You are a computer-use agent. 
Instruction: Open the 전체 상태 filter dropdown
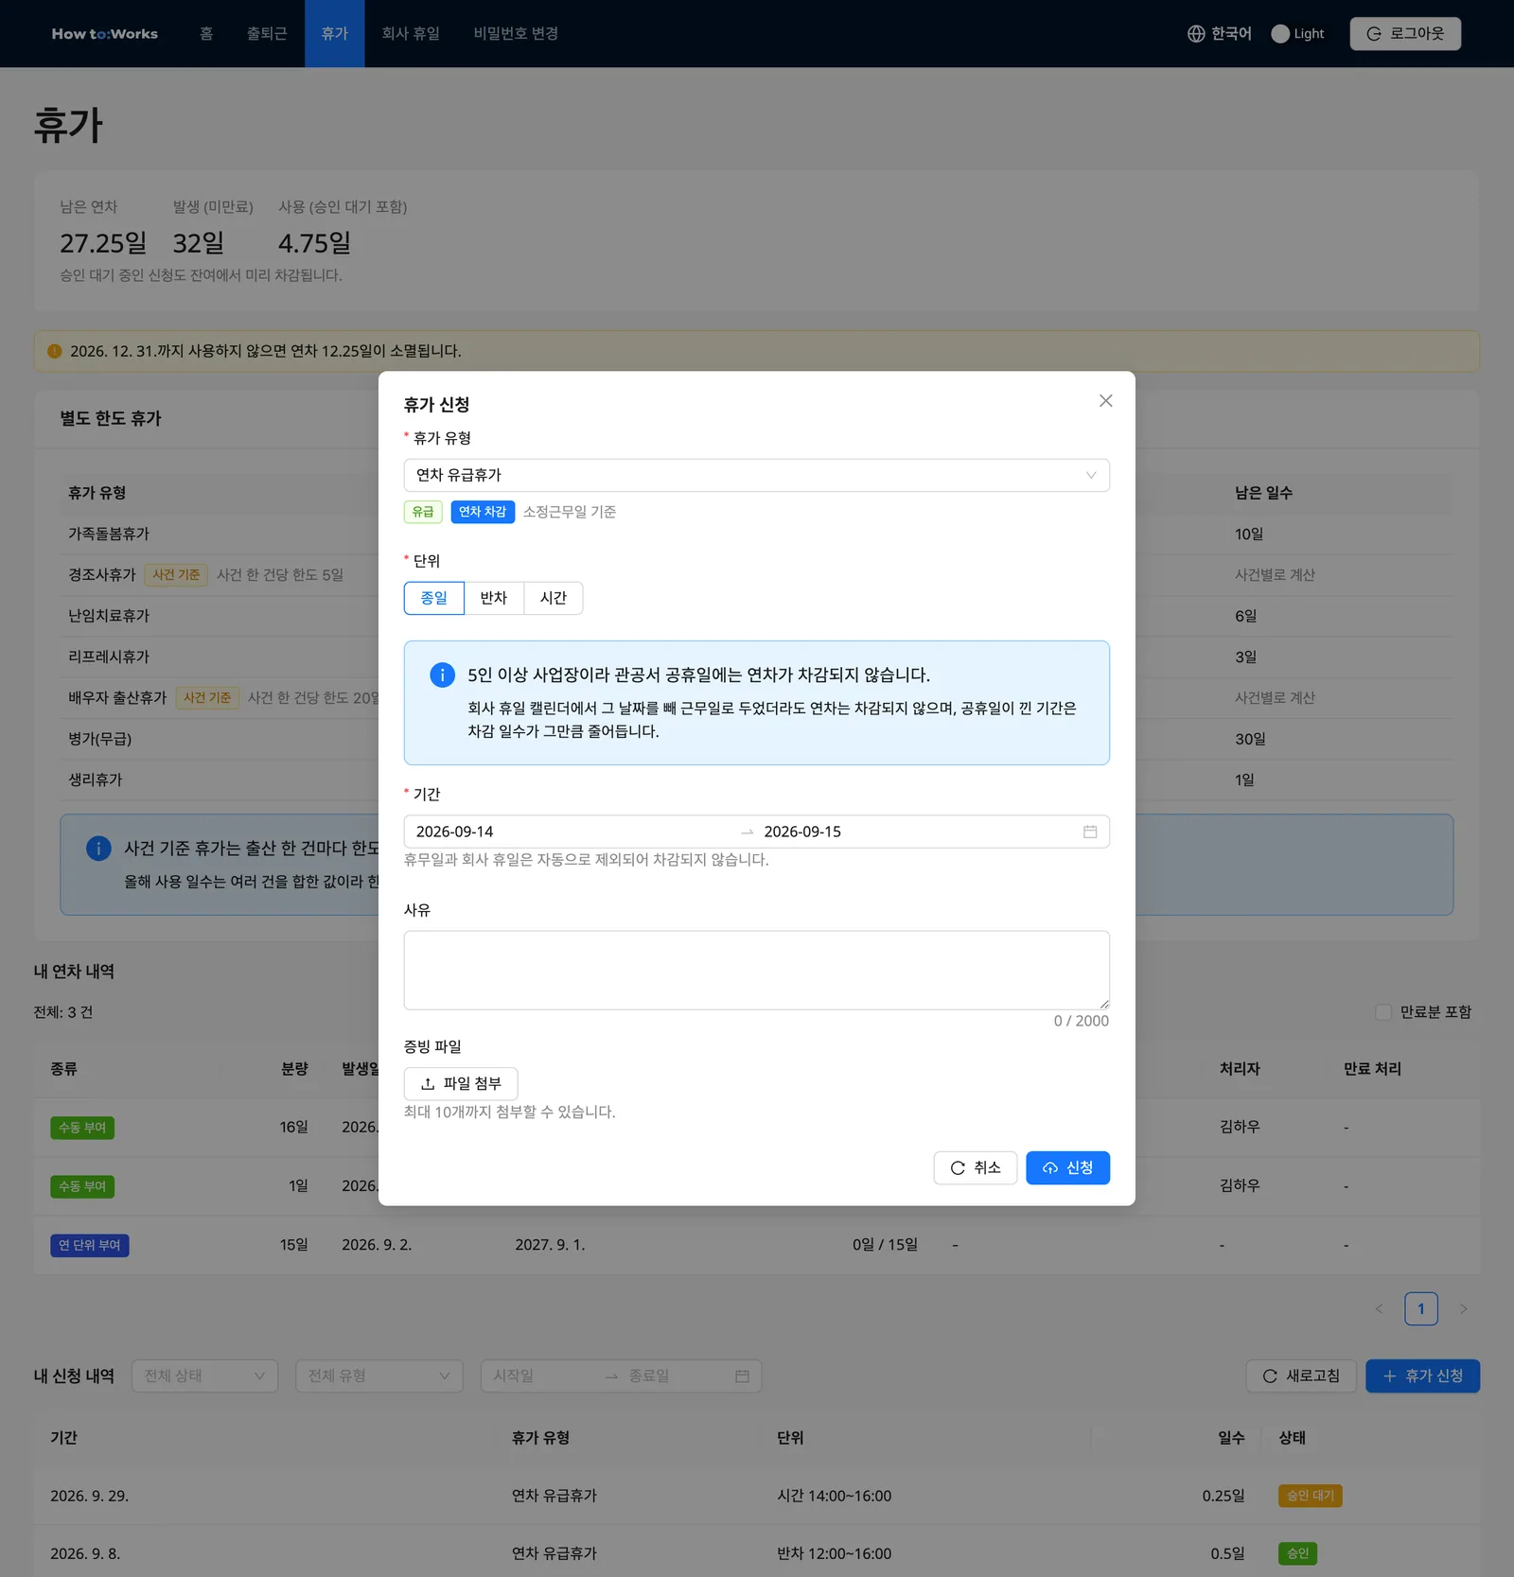(204, 1376)
